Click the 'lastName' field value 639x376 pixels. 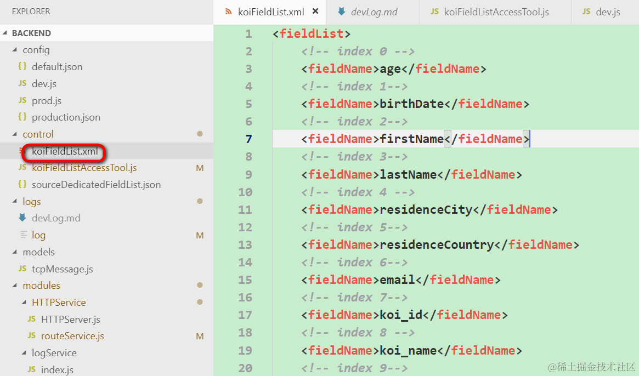pos(408,175)
